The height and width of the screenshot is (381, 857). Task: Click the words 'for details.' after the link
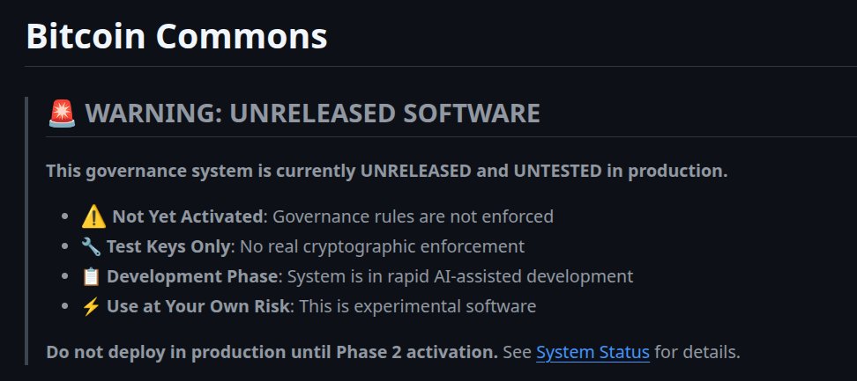pyautogui.click(x=697, y=352)
